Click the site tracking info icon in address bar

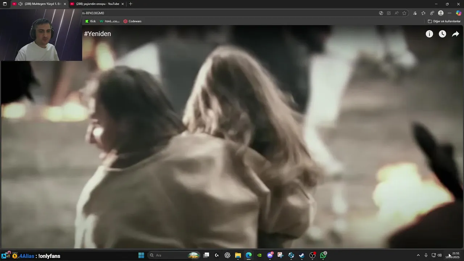click(381, 13)
